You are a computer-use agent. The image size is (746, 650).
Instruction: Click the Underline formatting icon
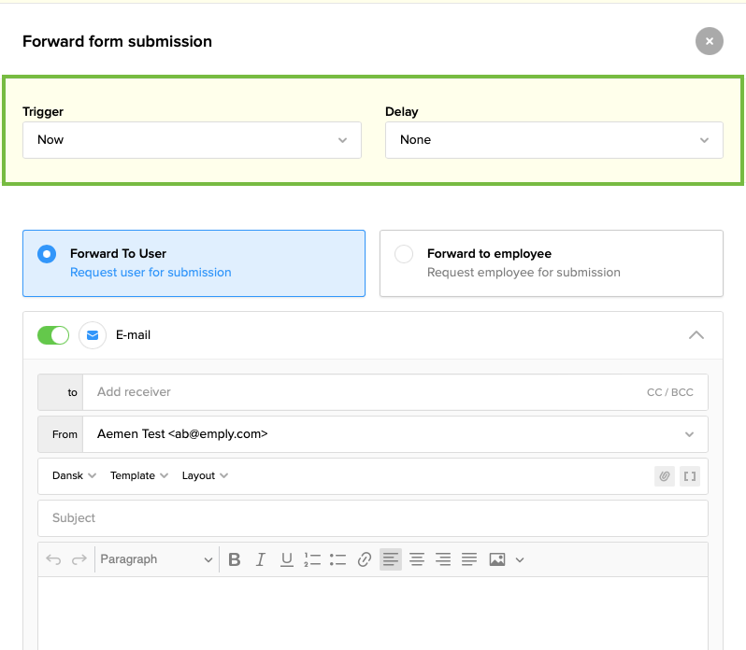coord(287,559)
